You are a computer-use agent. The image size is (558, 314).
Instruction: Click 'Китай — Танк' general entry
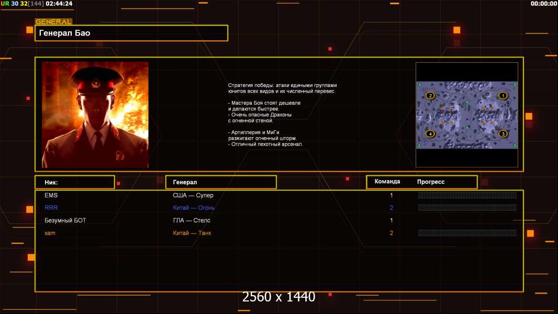pos(192,233)
